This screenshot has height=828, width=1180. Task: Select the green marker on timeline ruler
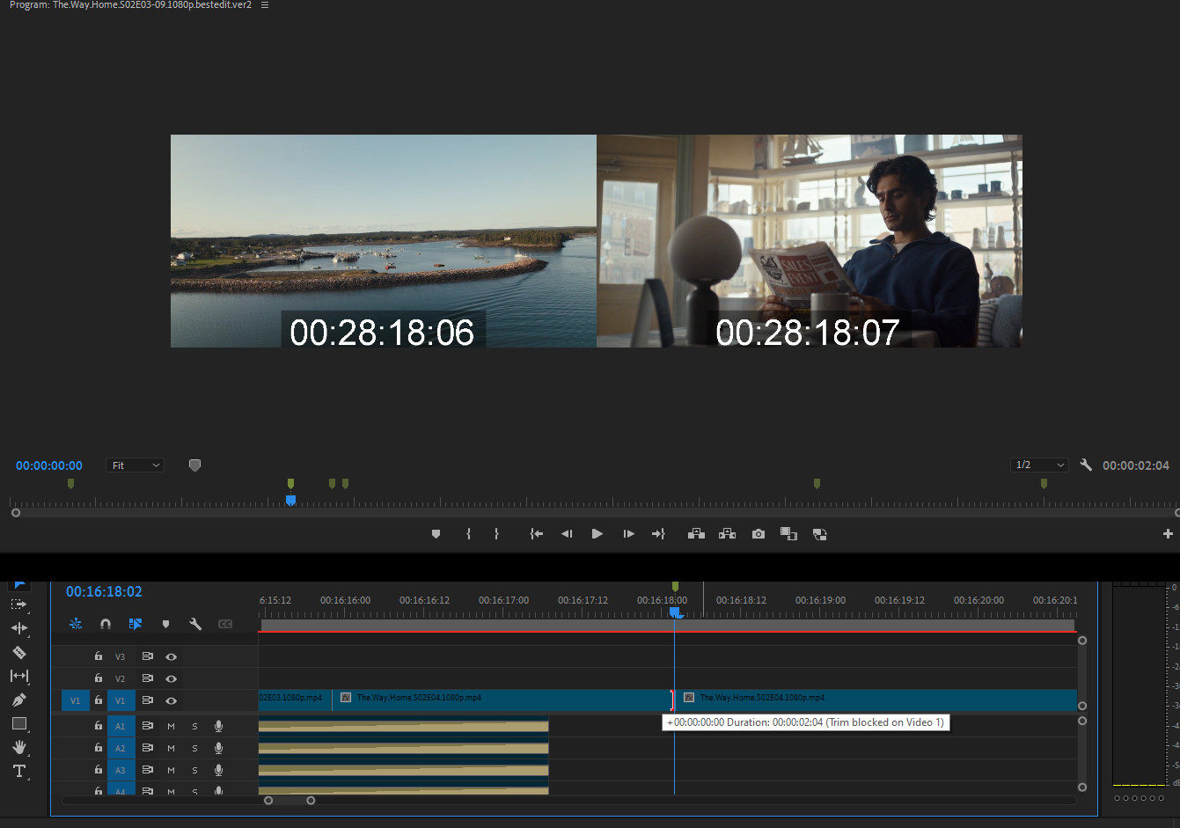(675, 586)
